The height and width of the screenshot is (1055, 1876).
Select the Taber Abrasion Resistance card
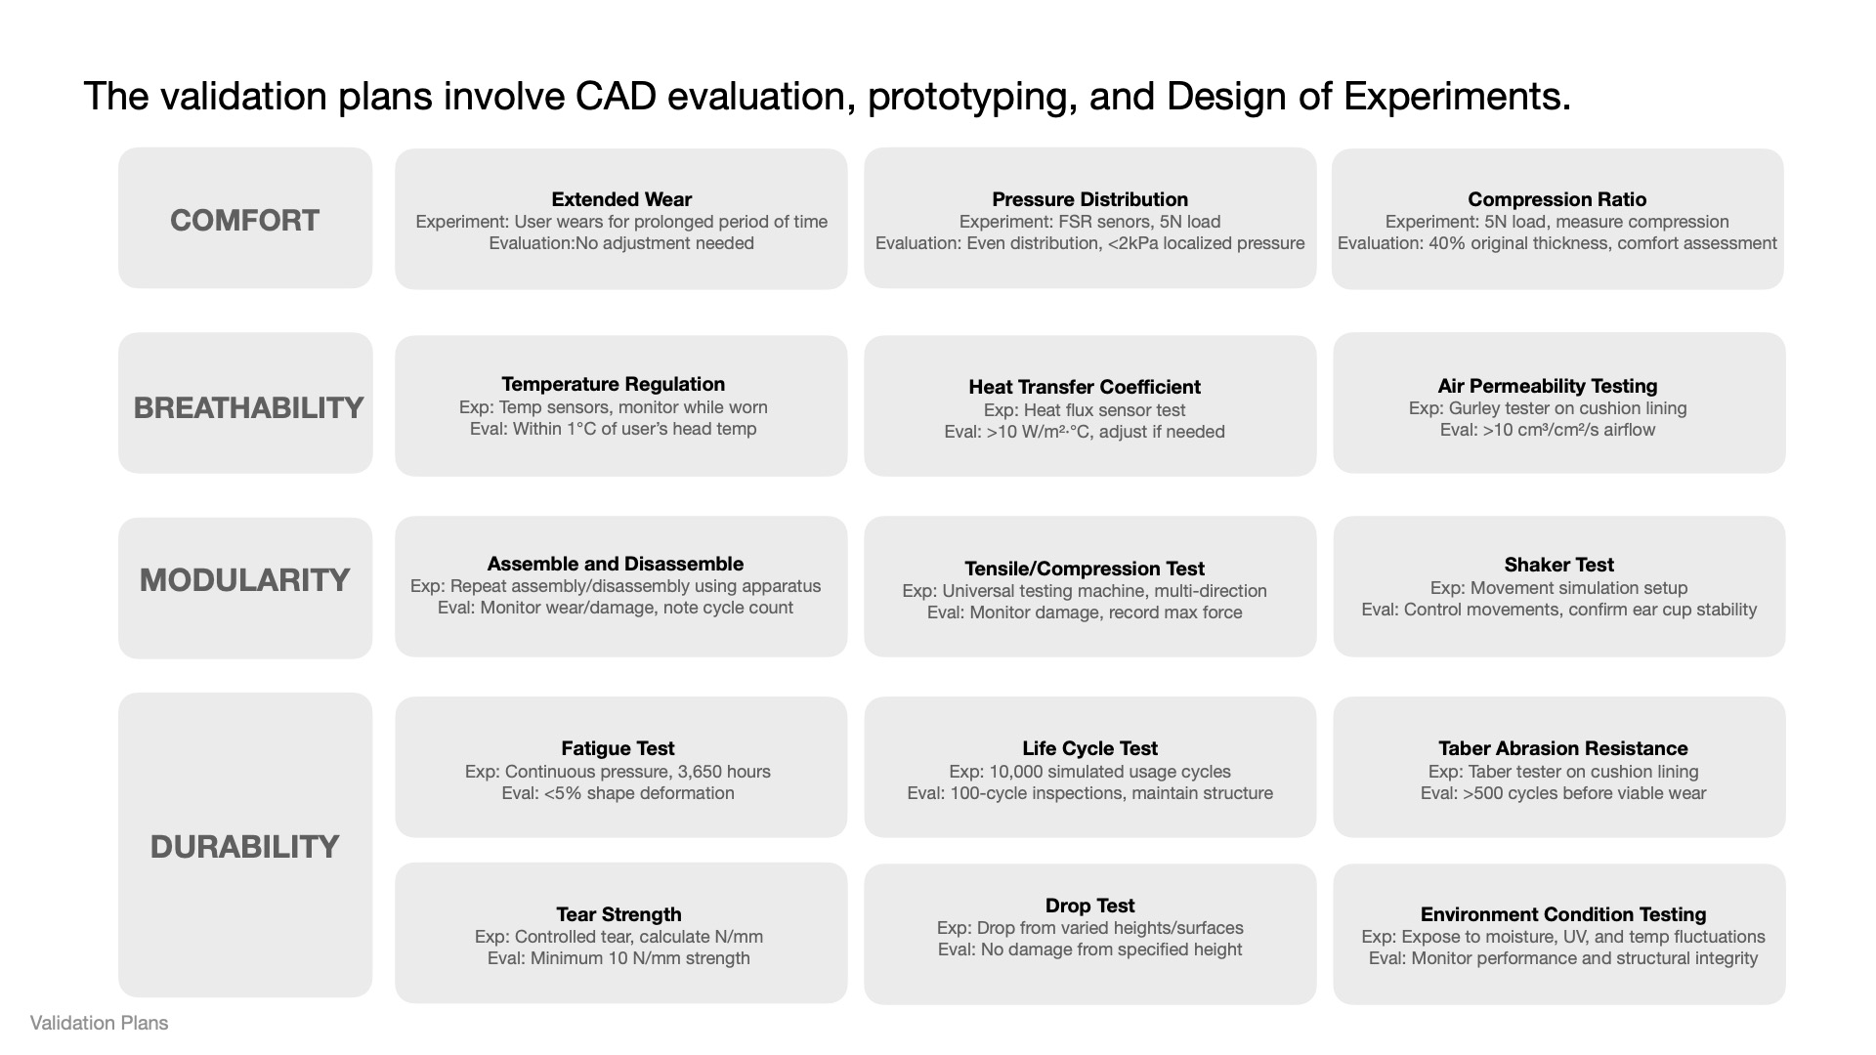[1558, 767]
